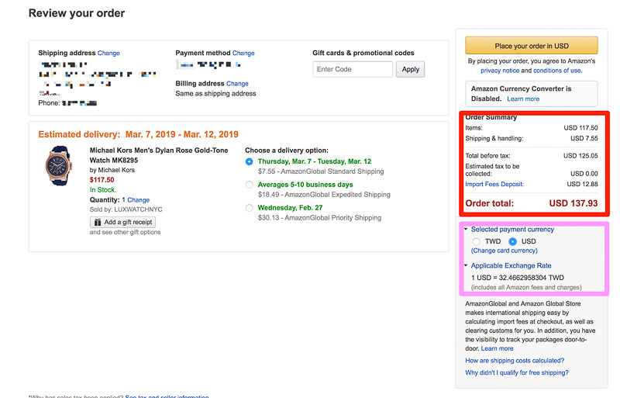620x398 pixels.
Task: Select TWD as payment currency
Action: click(477, 241)
